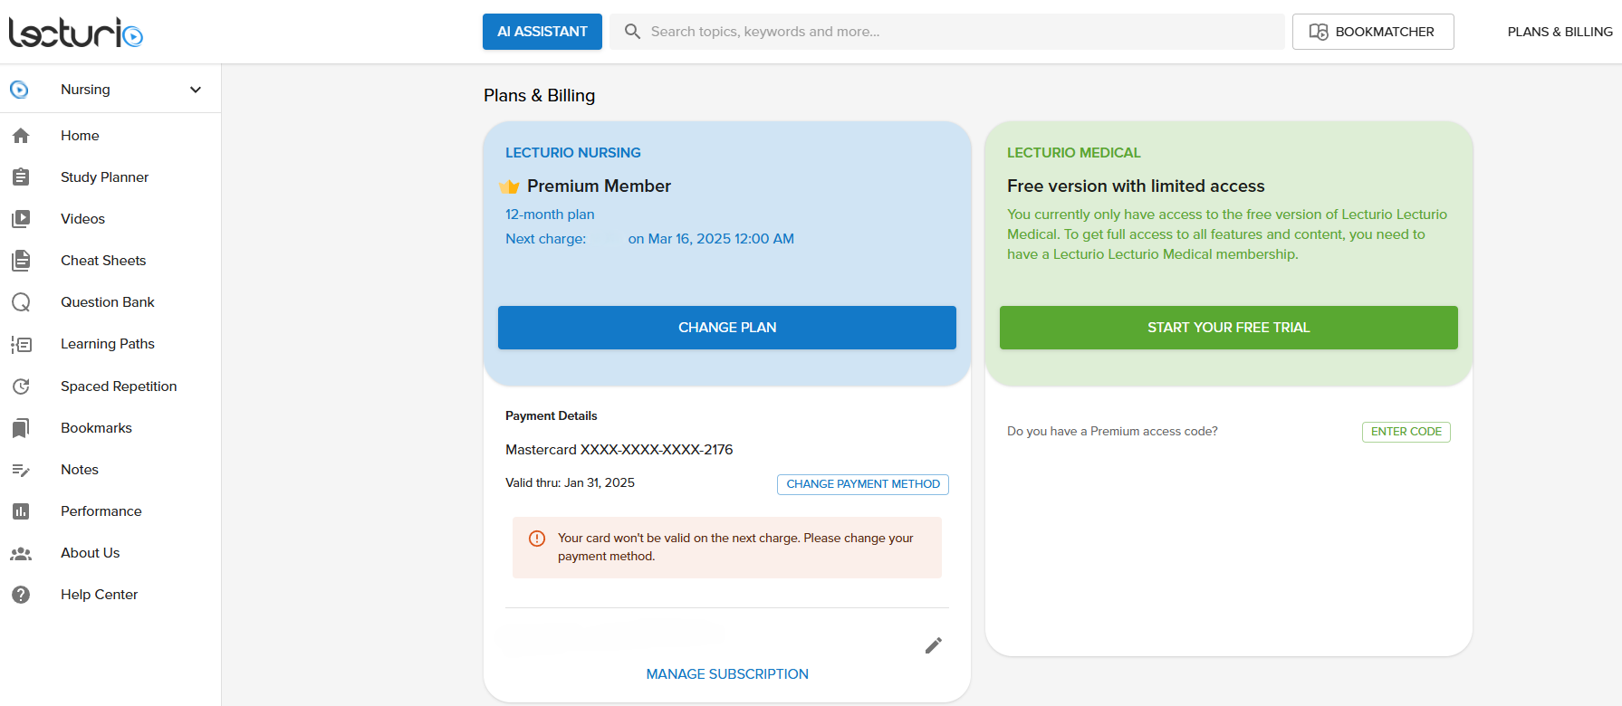The width and height of the screenshot is (1622, 706).
Task: Start your free trial of Lecturio Medical
Action: (1228, 327)
